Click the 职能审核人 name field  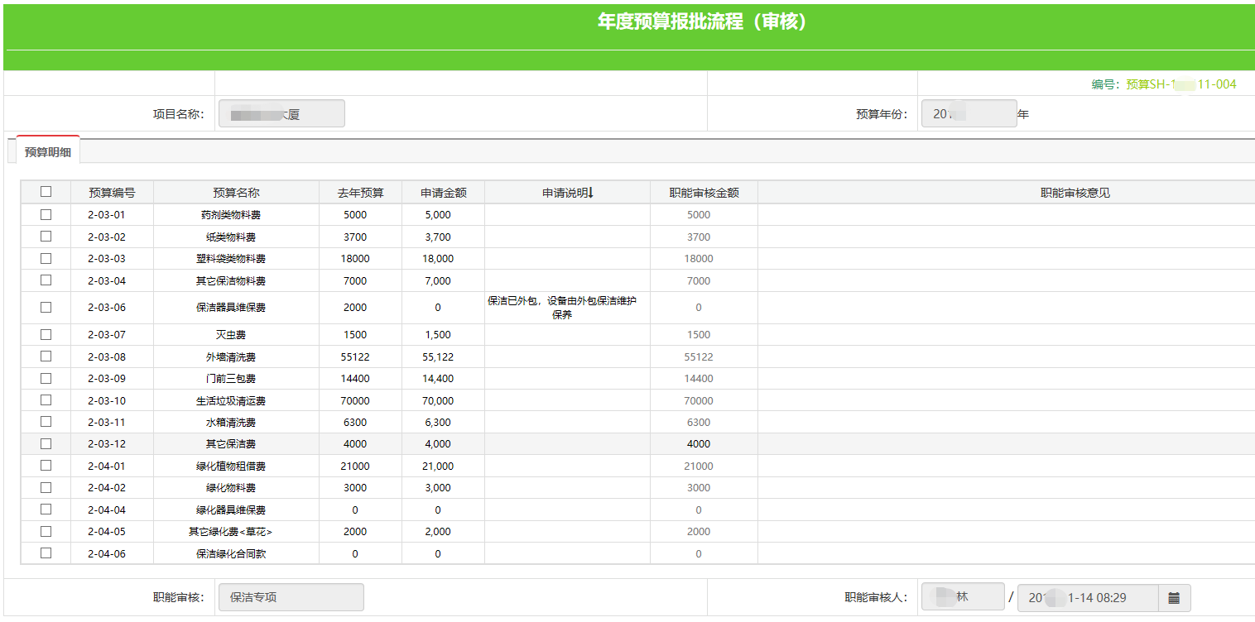coord(962,597)
